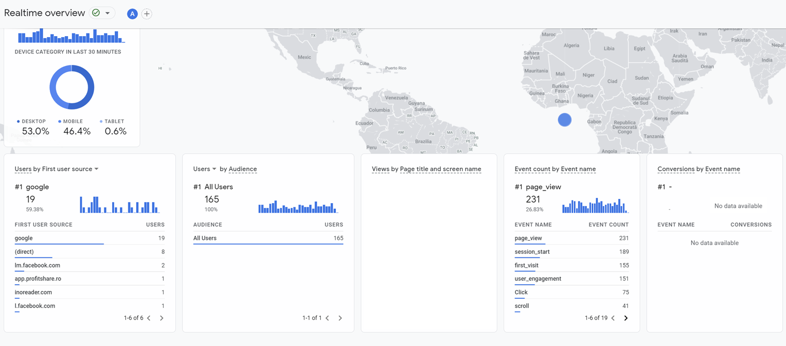Click "Event name" in the Conversions card title
The image size is (786, 346).
[723, 169]
